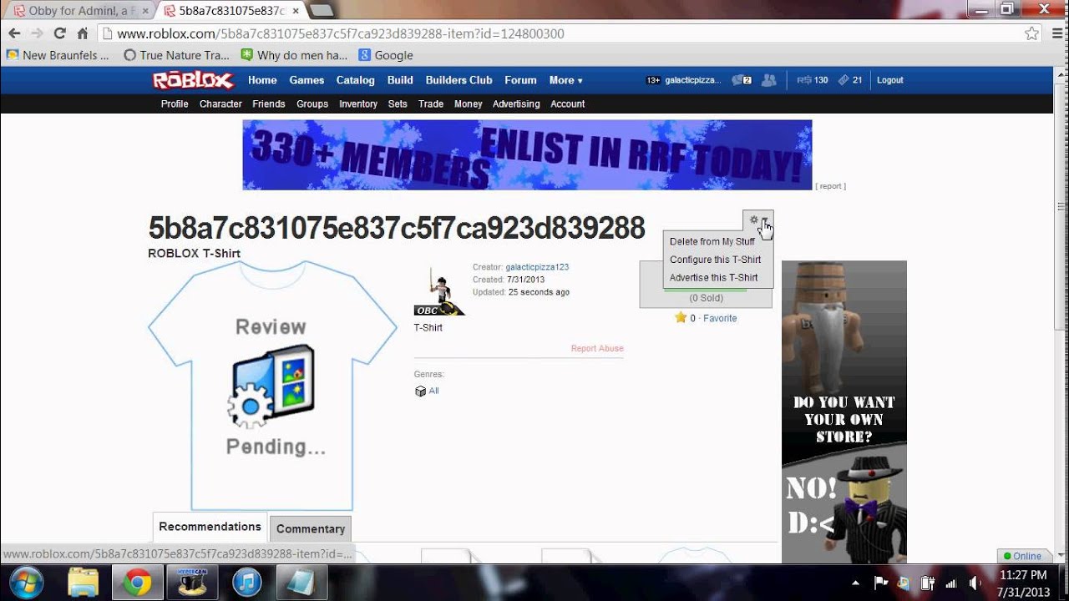Go to Home in navigation bar
The image size is (1069, 601).
pos(262,80)
